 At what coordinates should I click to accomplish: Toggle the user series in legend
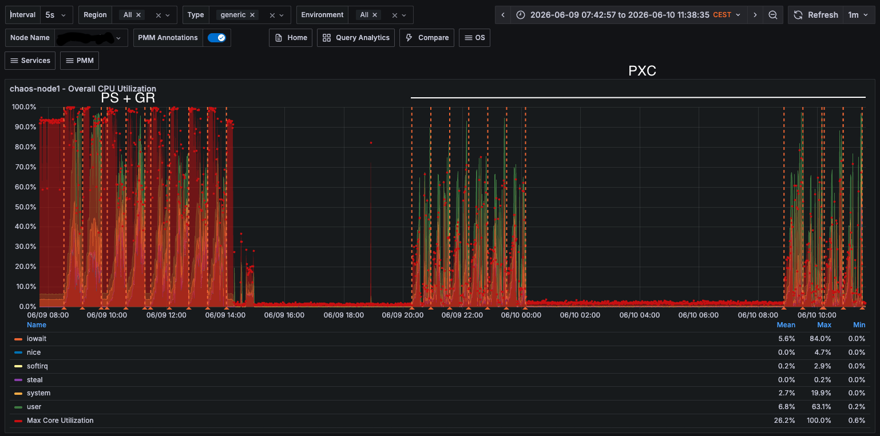pos(34,407)
